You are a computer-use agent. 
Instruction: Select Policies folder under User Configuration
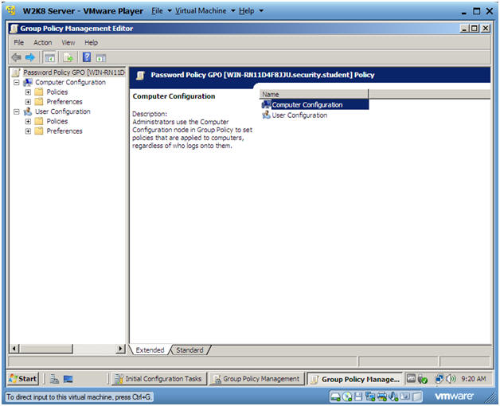pos(57,122)
